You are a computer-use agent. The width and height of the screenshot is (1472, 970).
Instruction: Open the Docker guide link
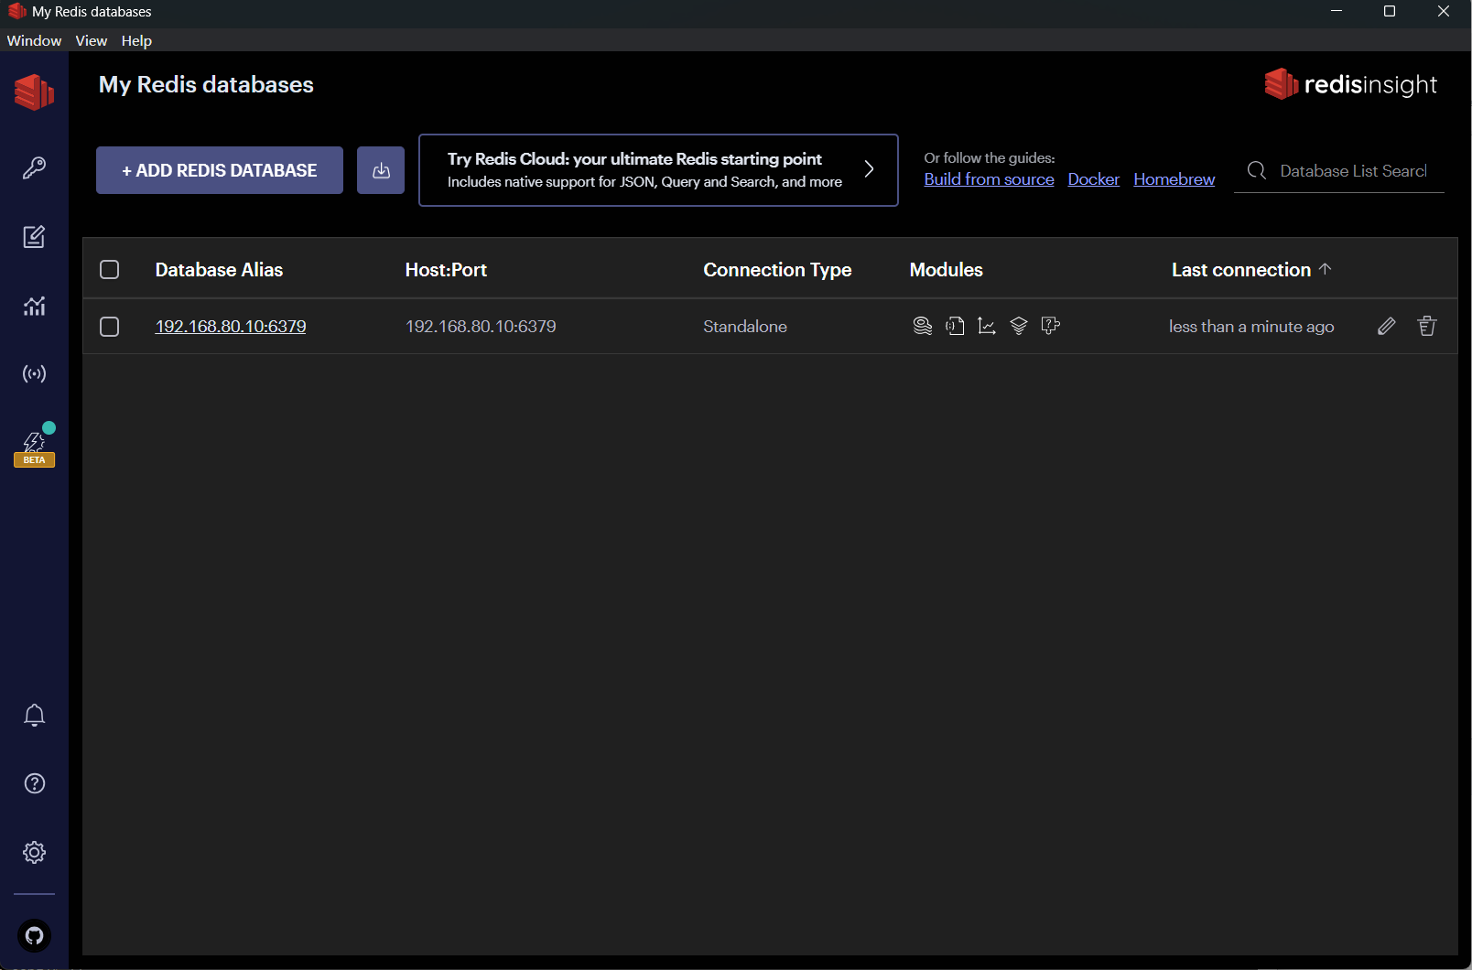click(x=1094, y=179)
